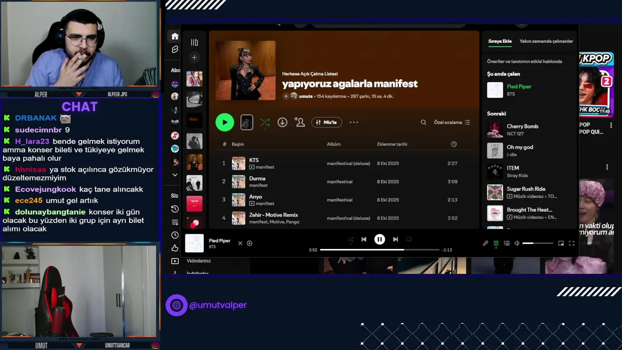This screenshot has width=622, height=350.
Task: Open the playlist cover image
Action: (x=245, y=70)
